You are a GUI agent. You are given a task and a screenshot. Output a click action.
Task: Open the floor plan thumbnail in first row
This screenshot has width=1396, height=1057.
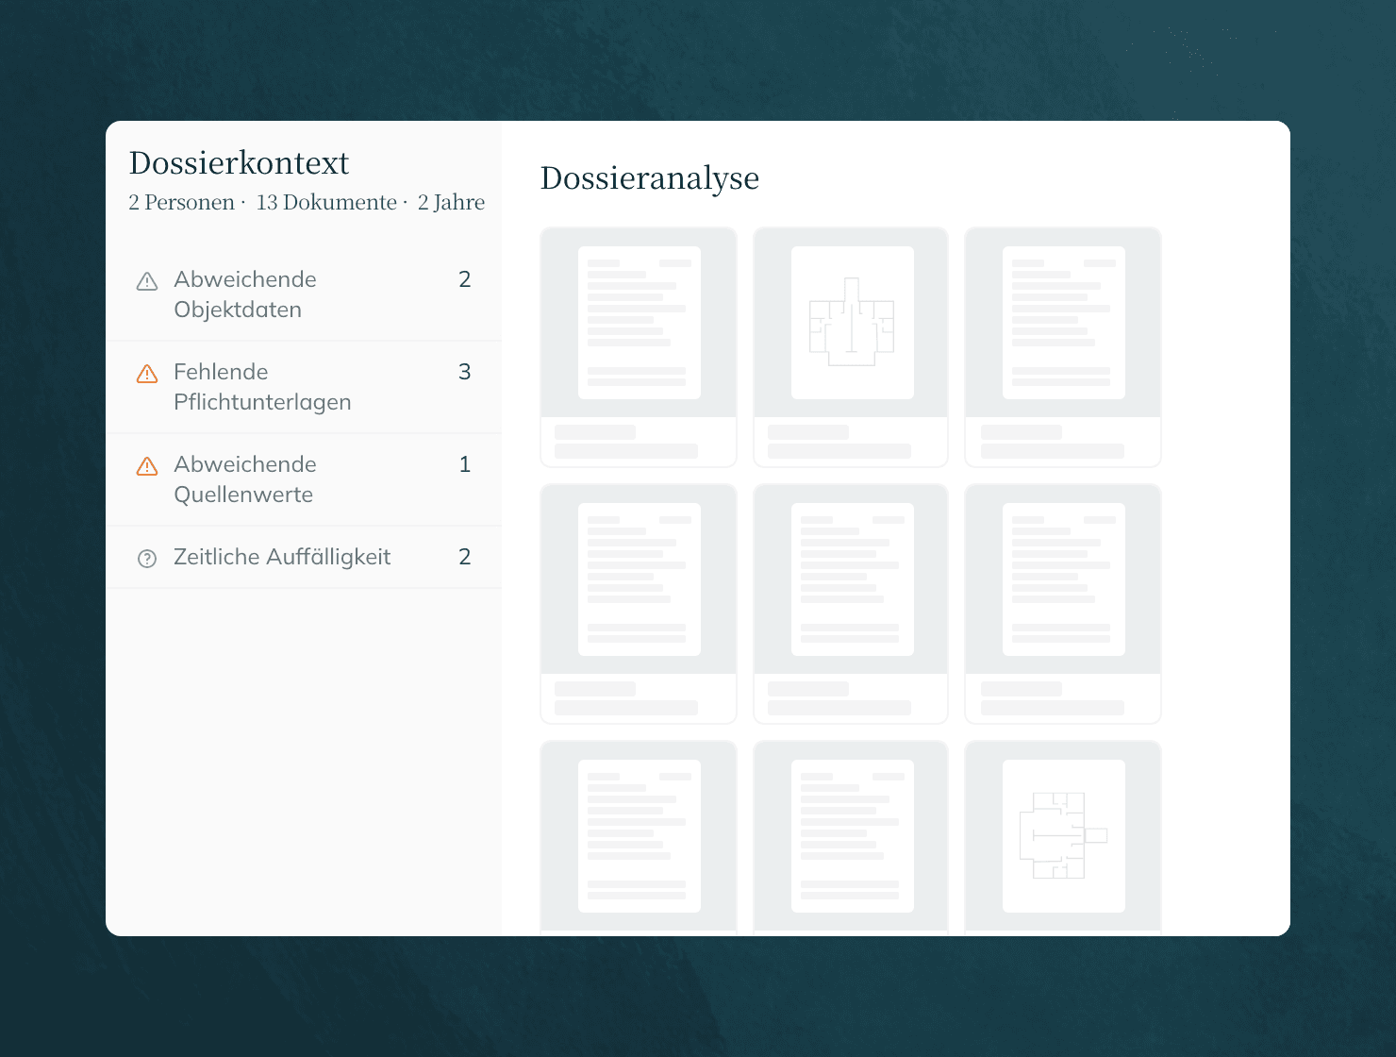851,346
